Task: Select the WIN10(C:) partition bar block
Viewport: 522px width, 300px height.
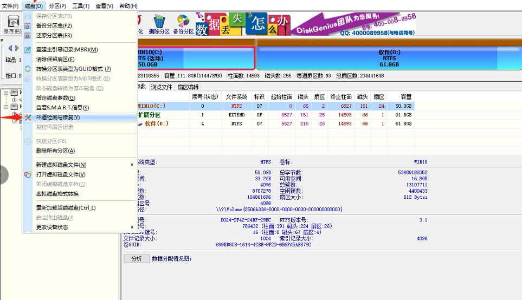Action: pyautogui.click(x=196, y=58)
